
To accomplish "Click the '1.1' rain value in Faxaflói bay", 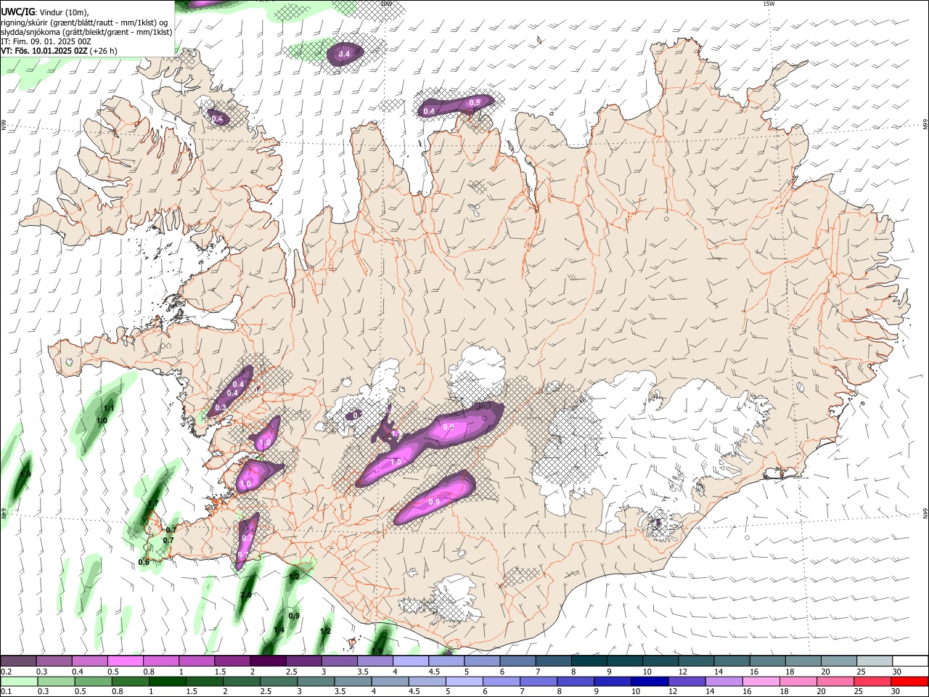I will point(109,408).
